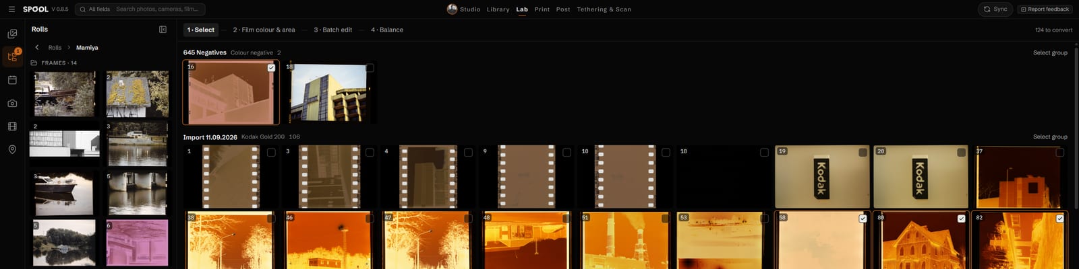1079x269 pixels.
Task: Open the rolls tree icon with badge
Action: (x=12, y=56)
